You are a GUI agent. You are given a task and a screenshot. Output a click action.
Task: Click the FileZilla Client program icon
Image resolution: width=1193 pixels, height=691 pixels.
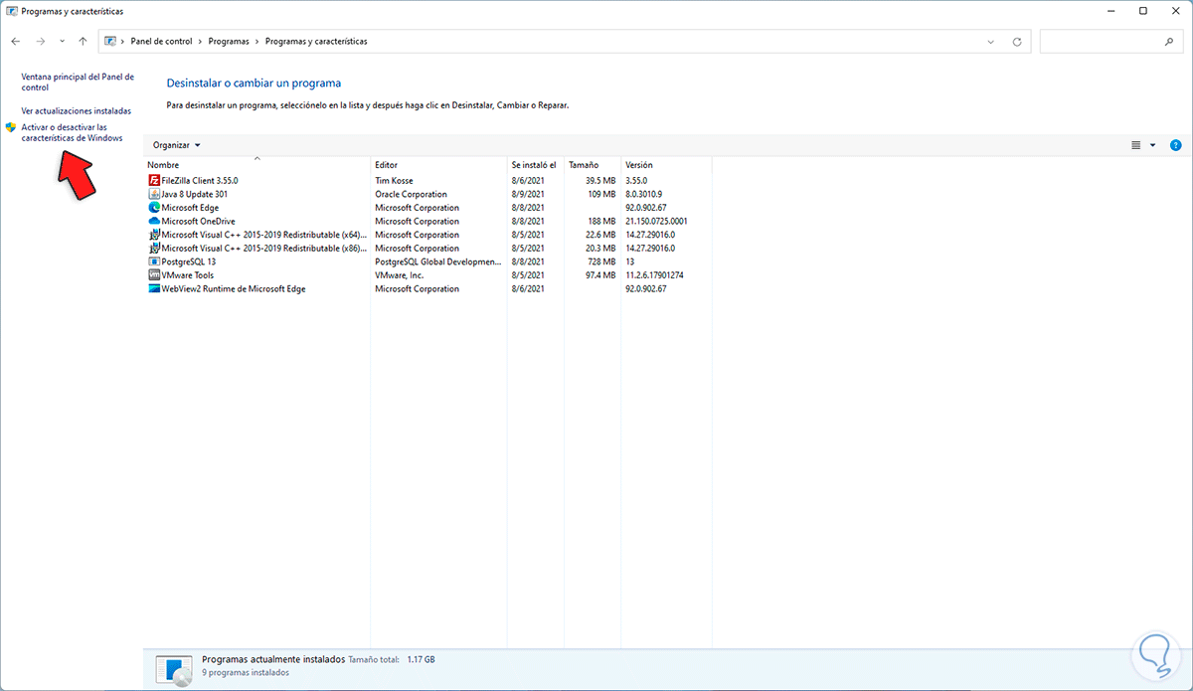(x=154, y=181)
